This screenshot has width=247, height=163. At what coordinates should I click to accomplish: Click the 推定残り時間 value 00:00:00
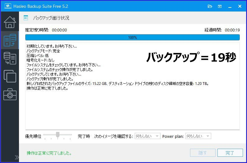(x=59, y=30)
